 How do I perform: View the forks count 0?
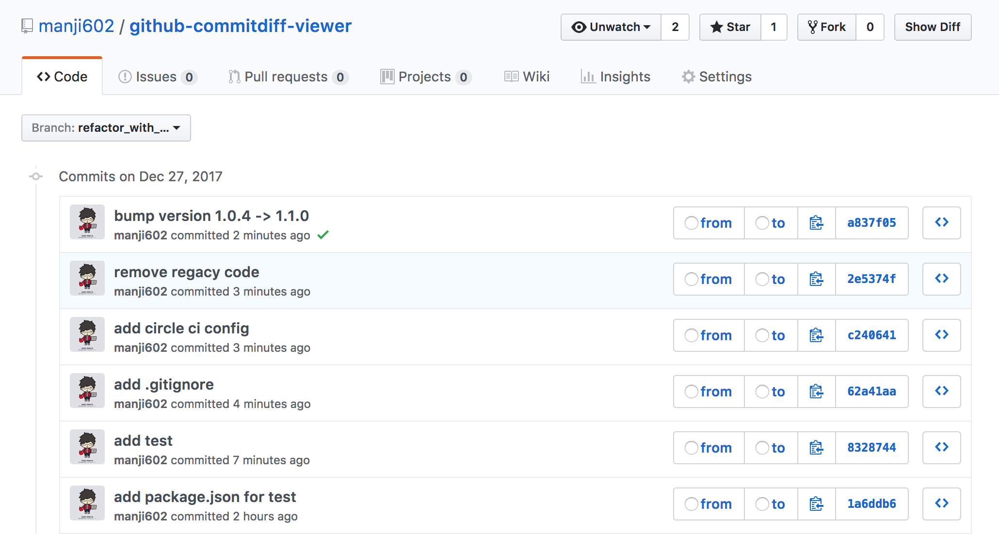[870, 27]
